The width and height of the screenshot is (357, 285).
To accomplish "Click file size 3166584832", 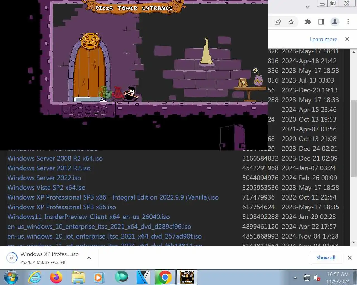I will (260, 158).
